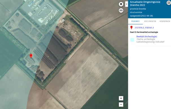Viewport: 171px width, 109px height.
Task: Click the light blue Beekdal legend swatch
Action: (132, 40)
